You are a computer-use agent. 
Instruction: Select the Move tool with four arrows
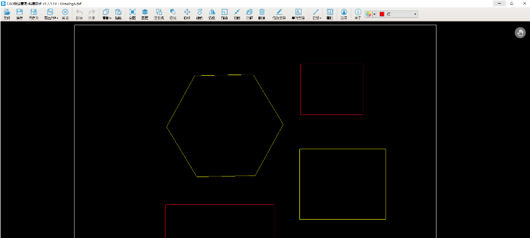coord(186,14)
